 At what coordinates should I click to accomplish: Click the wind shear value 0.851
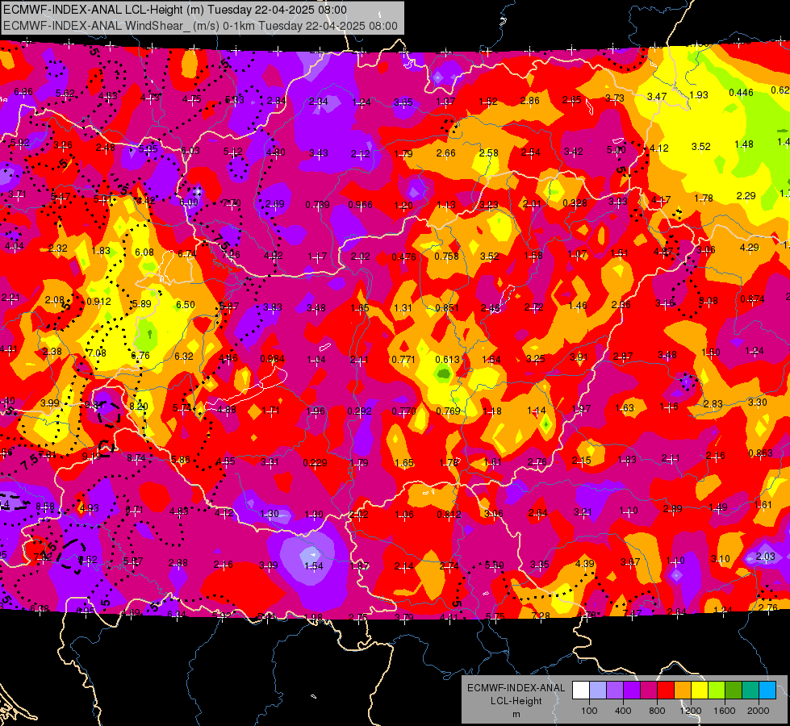tap(447, 308)
